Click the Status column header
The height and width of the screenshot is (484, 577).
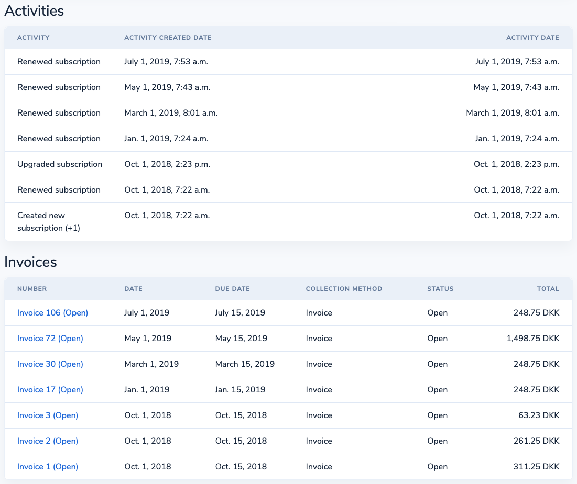coord(440,289)
